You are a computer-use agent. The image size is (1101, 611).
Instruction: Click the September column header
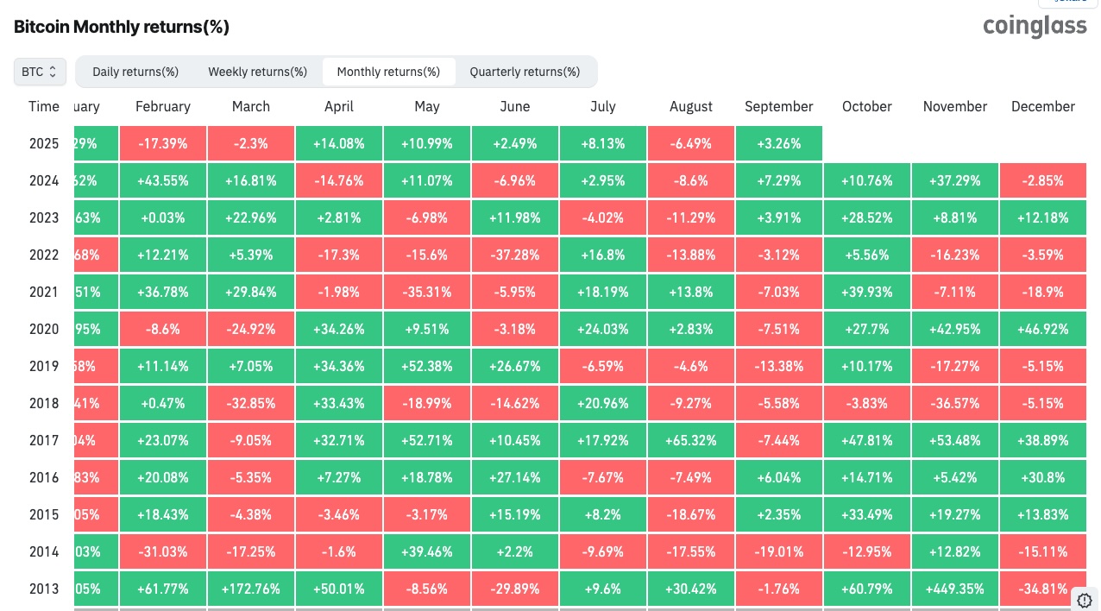779,107
